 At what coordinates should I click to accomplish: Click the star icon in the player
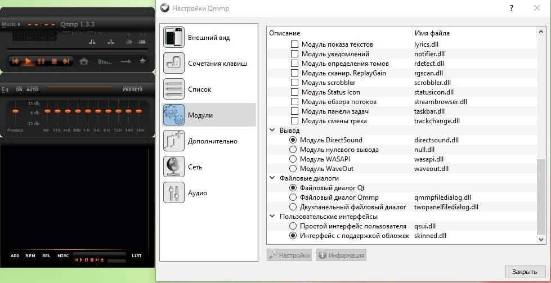point(142,61)
